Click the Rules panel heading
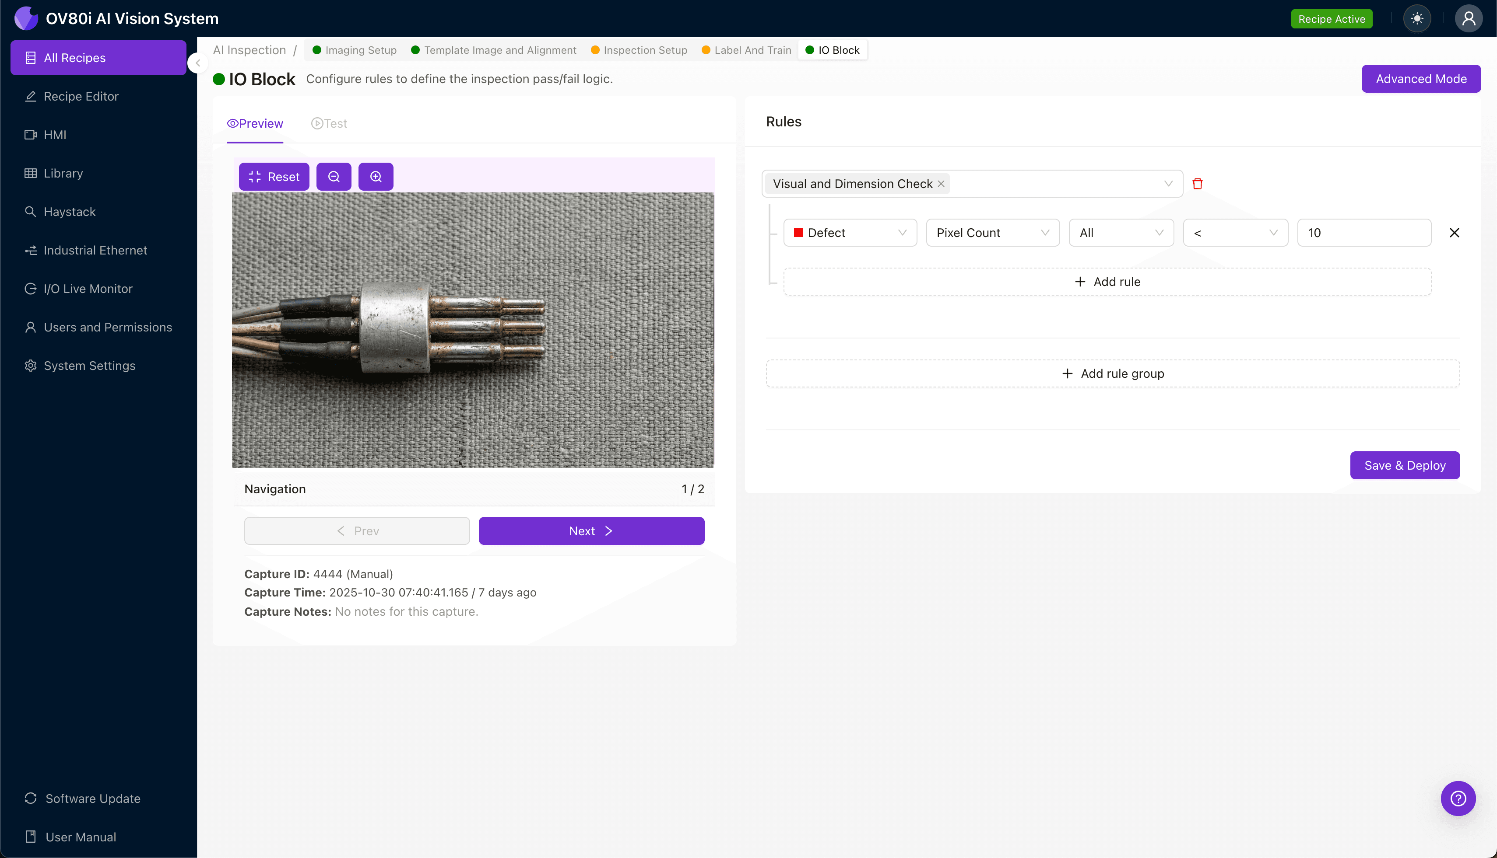1497x858 pixels. click(x=784, y=122)
